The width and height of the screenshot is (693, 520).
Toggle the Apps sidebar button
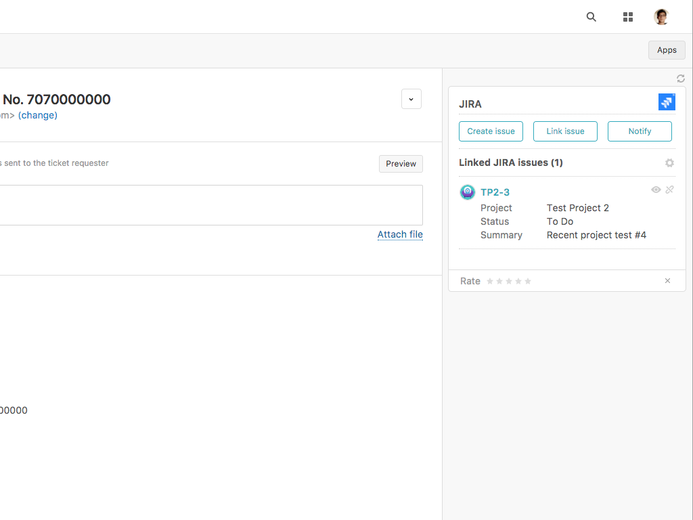pos(667,50)
